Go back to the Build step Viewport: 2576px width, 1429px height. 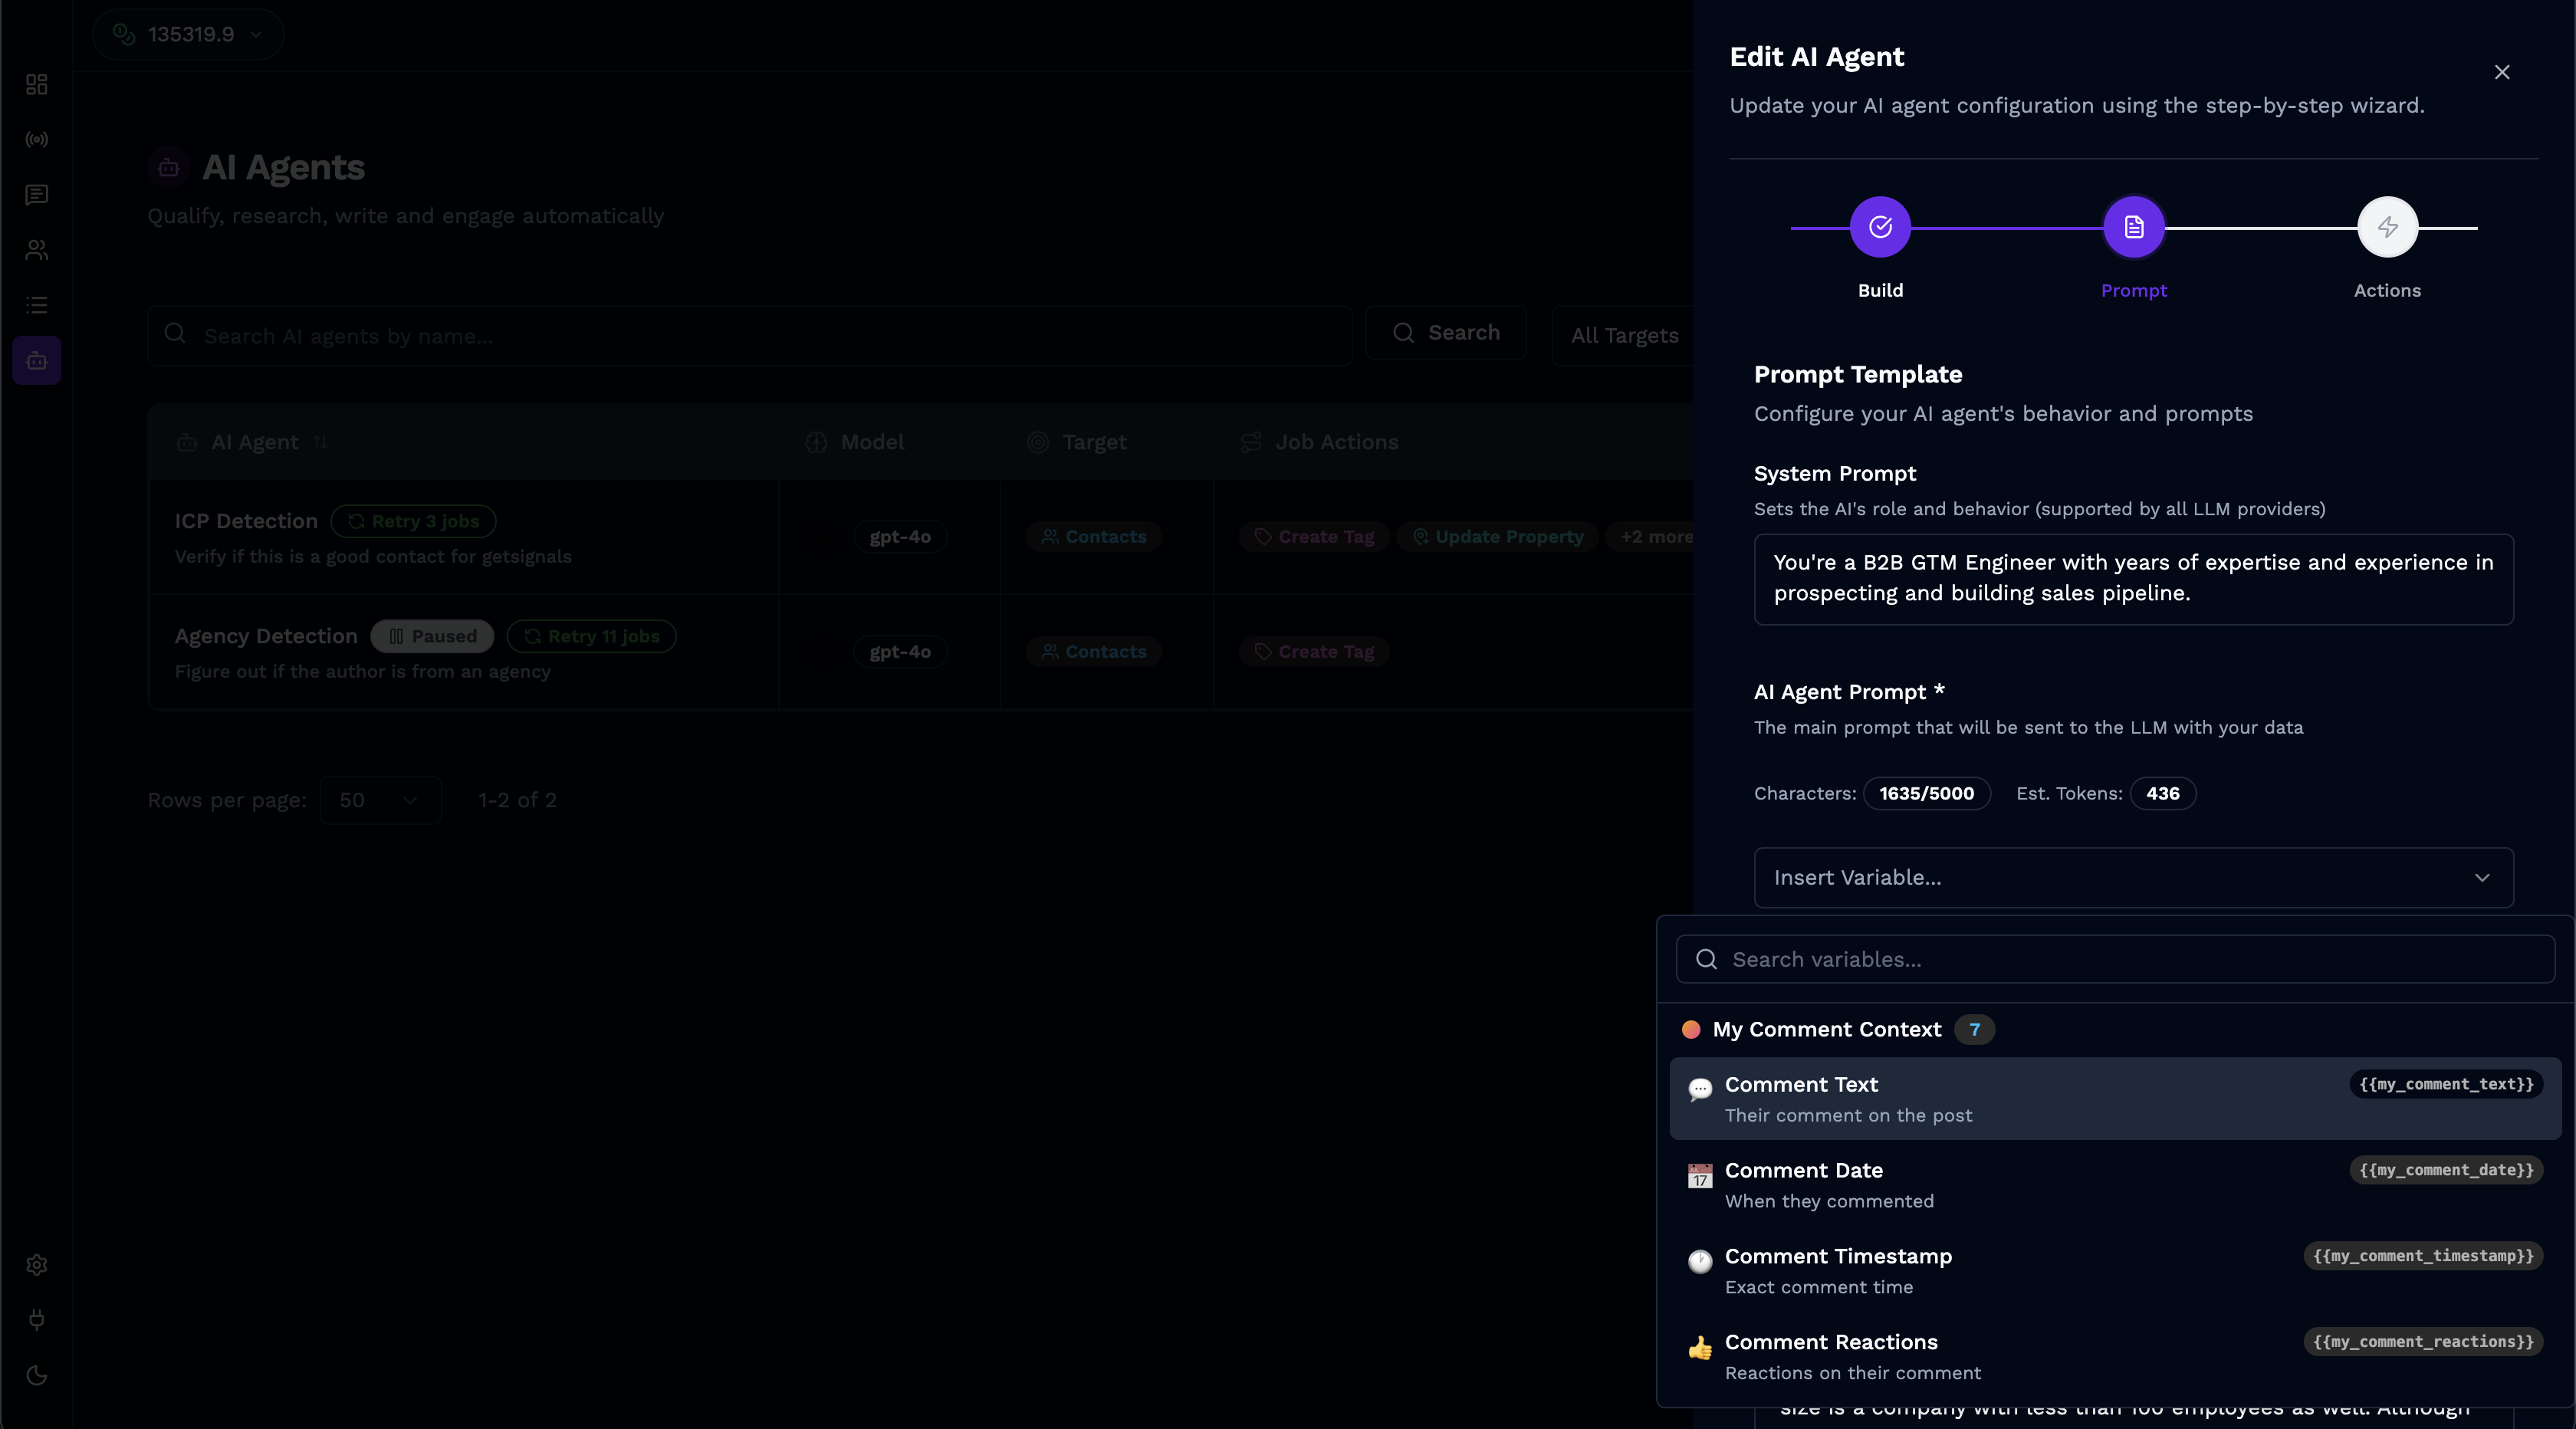tap(1879, 226)
